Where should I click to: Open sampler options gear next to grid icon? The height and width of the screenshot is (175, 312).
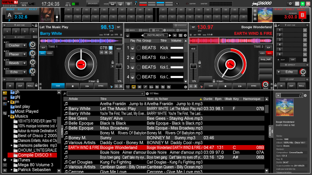pos(185,35)
